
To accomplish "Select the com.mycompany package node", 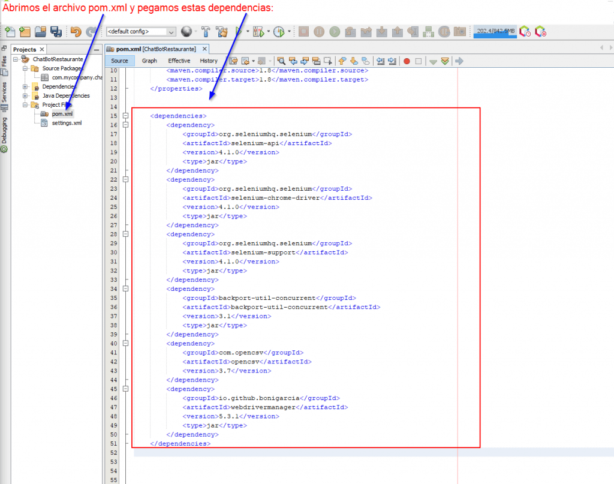I will pos(77,77).
